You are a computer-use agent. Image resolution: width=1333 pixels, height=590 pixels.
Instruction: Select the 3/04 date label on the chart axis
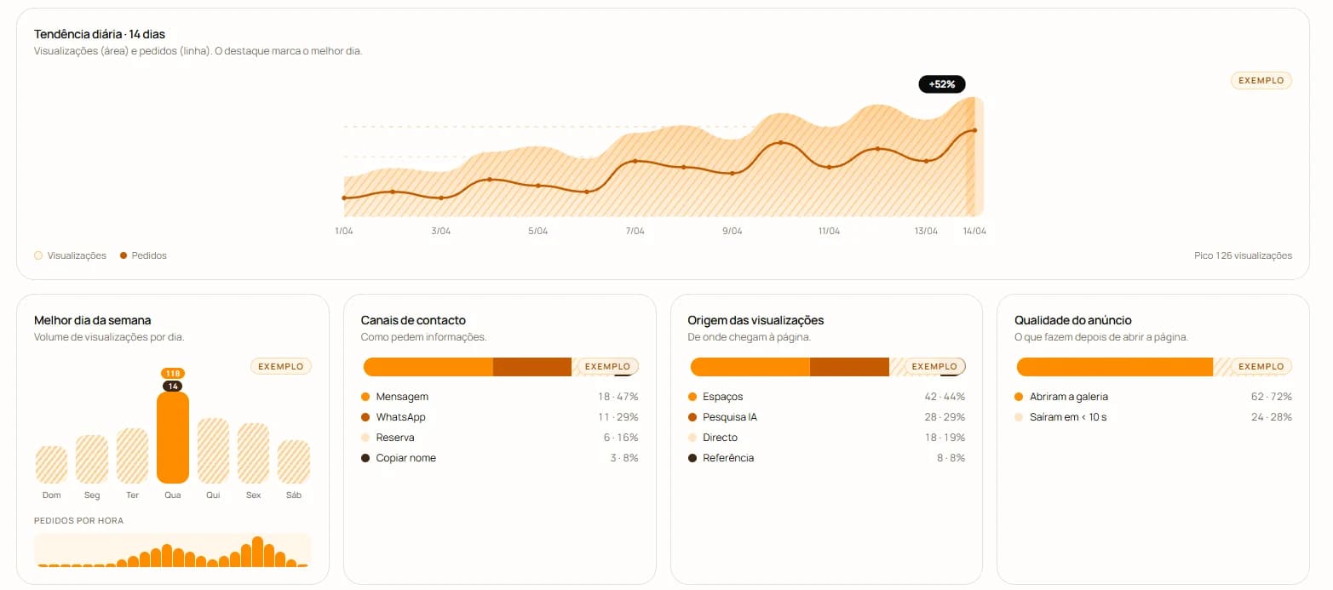[441, 232]
